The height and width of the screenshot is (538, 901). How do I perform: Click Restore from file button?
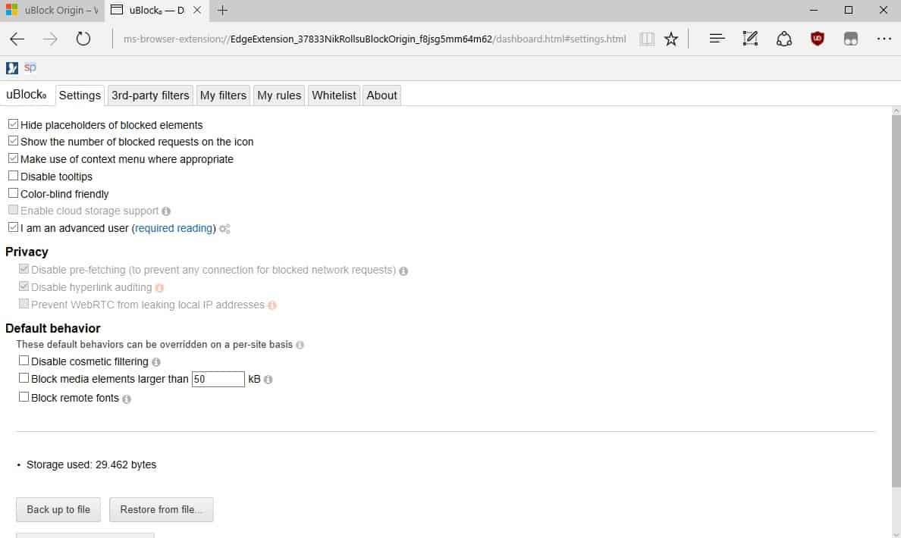(x=161, y=510)
